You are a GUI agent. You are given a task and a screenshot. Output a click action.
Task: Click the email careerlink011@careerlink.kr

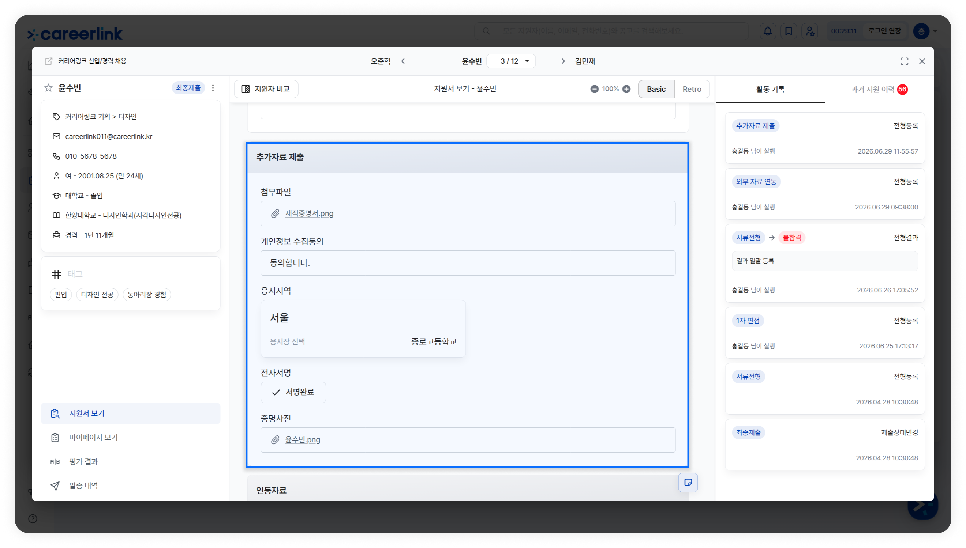point(109,136)
